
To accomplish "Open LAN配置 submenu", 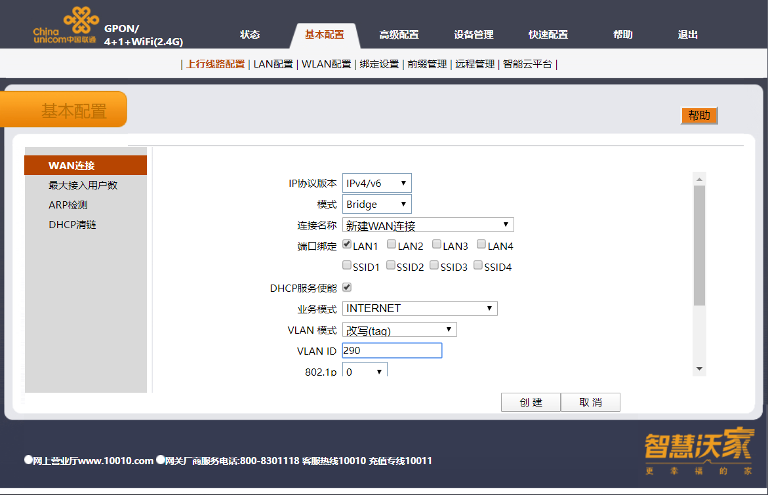I will pyautogui.click(x=273, y=64).
